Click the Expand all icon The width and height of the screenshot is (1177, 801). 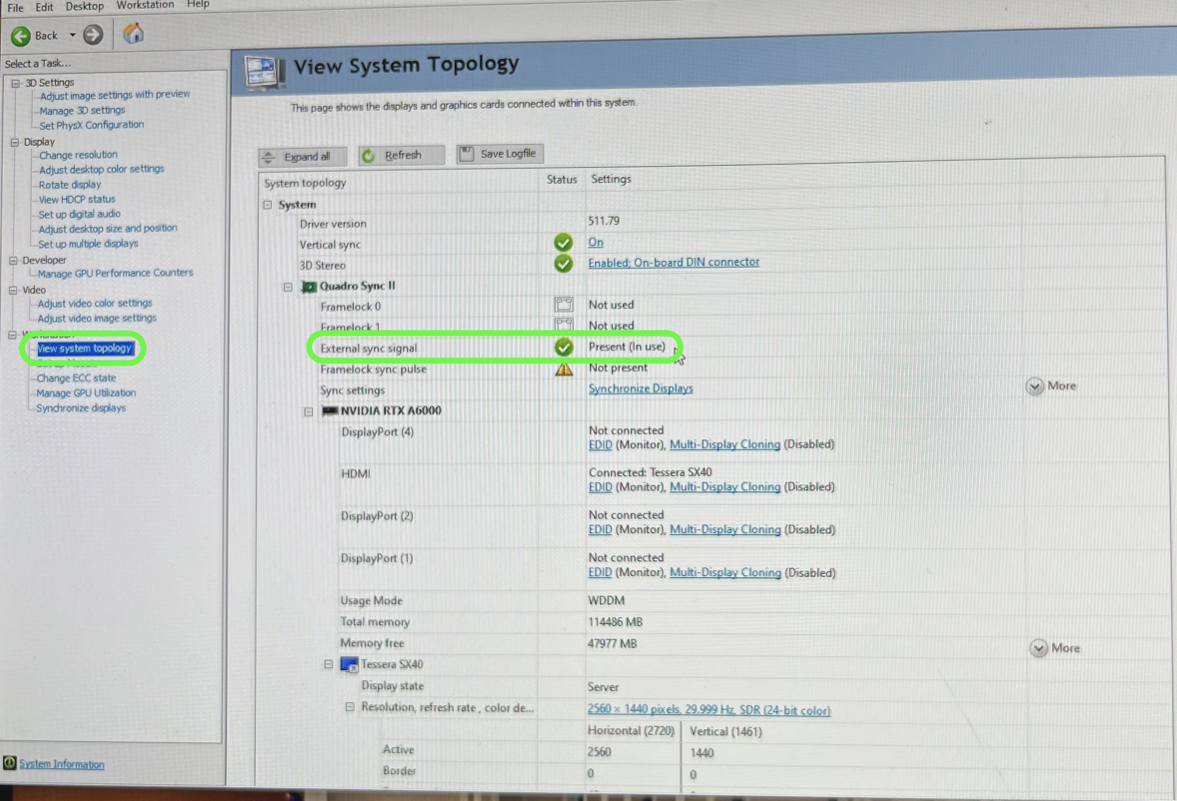(269, 154)
